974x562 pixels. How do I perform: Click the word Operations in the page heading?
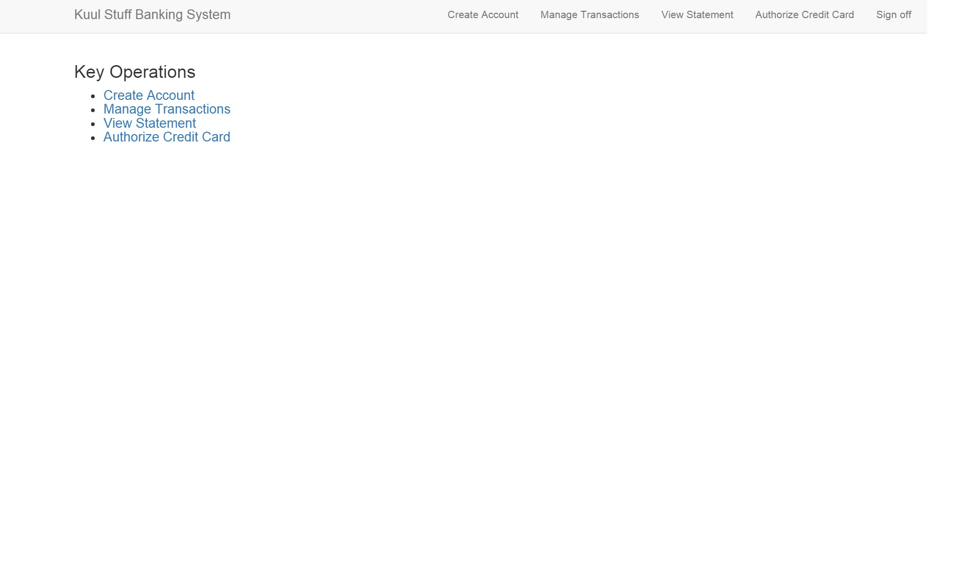[x=152, y=72]
